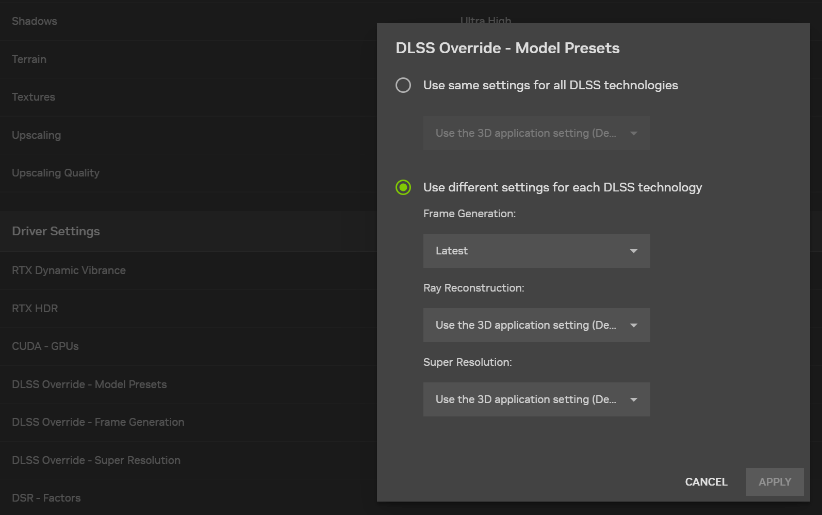
Task: Select 'Use different settings for each DLSS technology' radio
Action: click(x=403, y=187)
